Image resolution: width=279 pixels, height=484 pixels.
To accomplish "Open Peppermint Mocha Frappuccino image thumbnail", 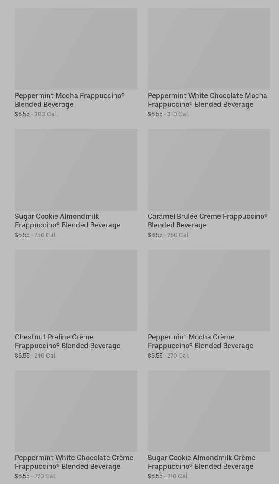I will [x=76, y=49].
